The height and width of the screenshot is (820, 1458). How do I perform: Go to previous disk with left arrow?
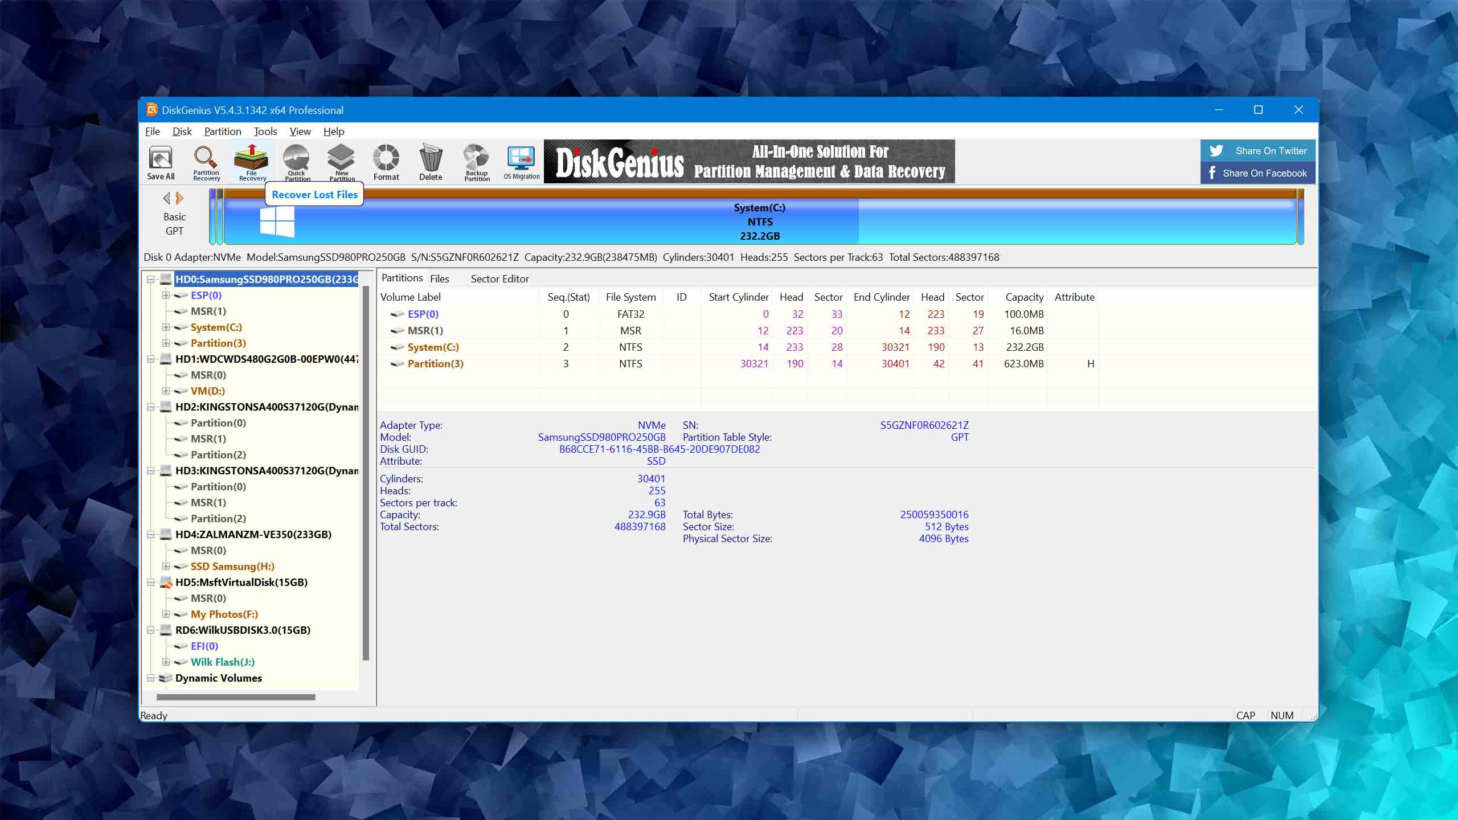click(166, 198)
